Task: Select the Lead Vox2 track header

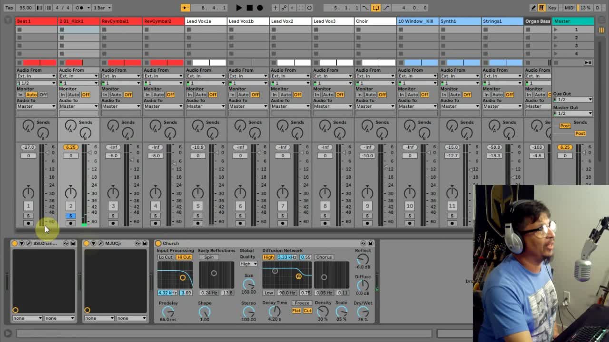Action: 290,21
